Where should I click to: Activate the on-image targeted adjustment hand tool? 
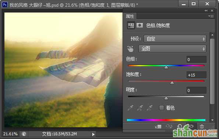[130, 49]
